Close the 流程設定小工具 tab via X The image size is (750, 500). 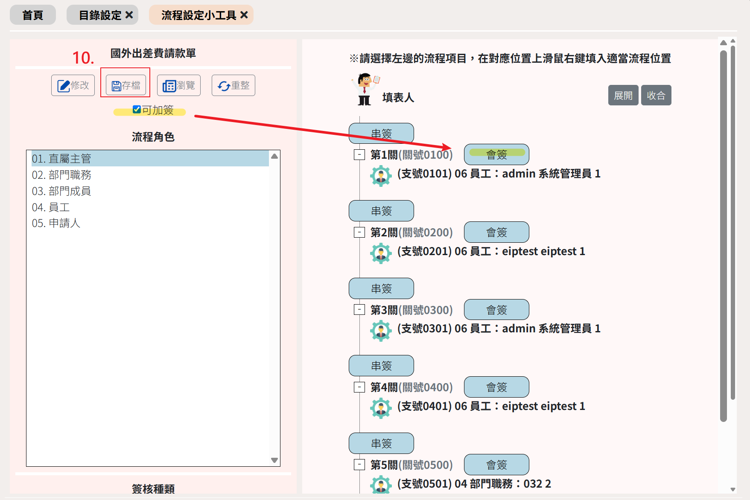coord(244,15)
